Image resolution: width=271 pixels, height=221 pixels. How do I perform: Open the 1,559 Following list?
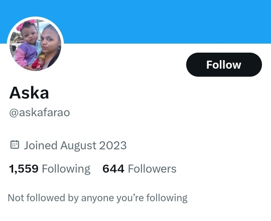tap(50, 169)
